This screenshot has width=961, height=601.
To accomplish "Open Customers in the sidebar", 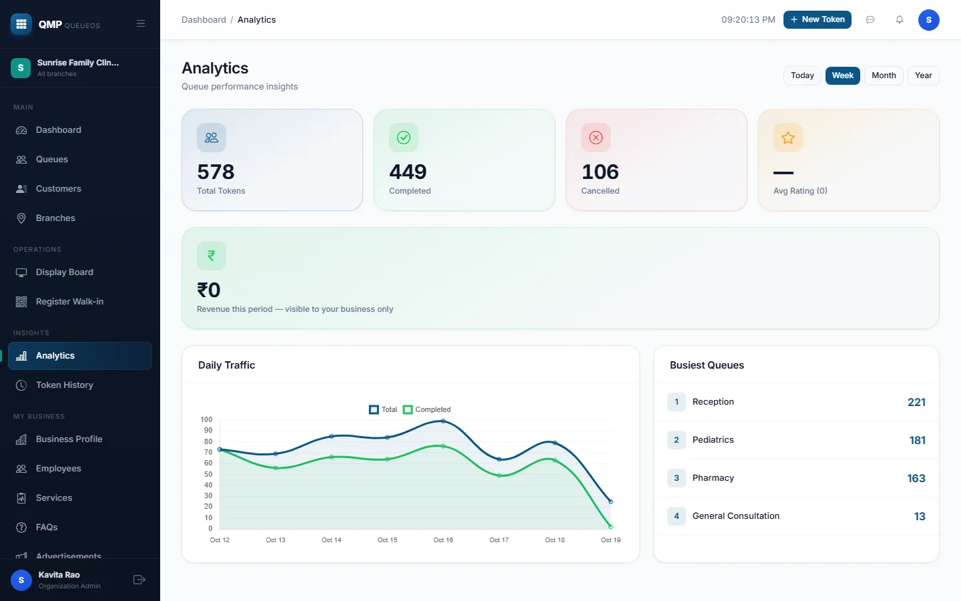I will tap(80, 189).
